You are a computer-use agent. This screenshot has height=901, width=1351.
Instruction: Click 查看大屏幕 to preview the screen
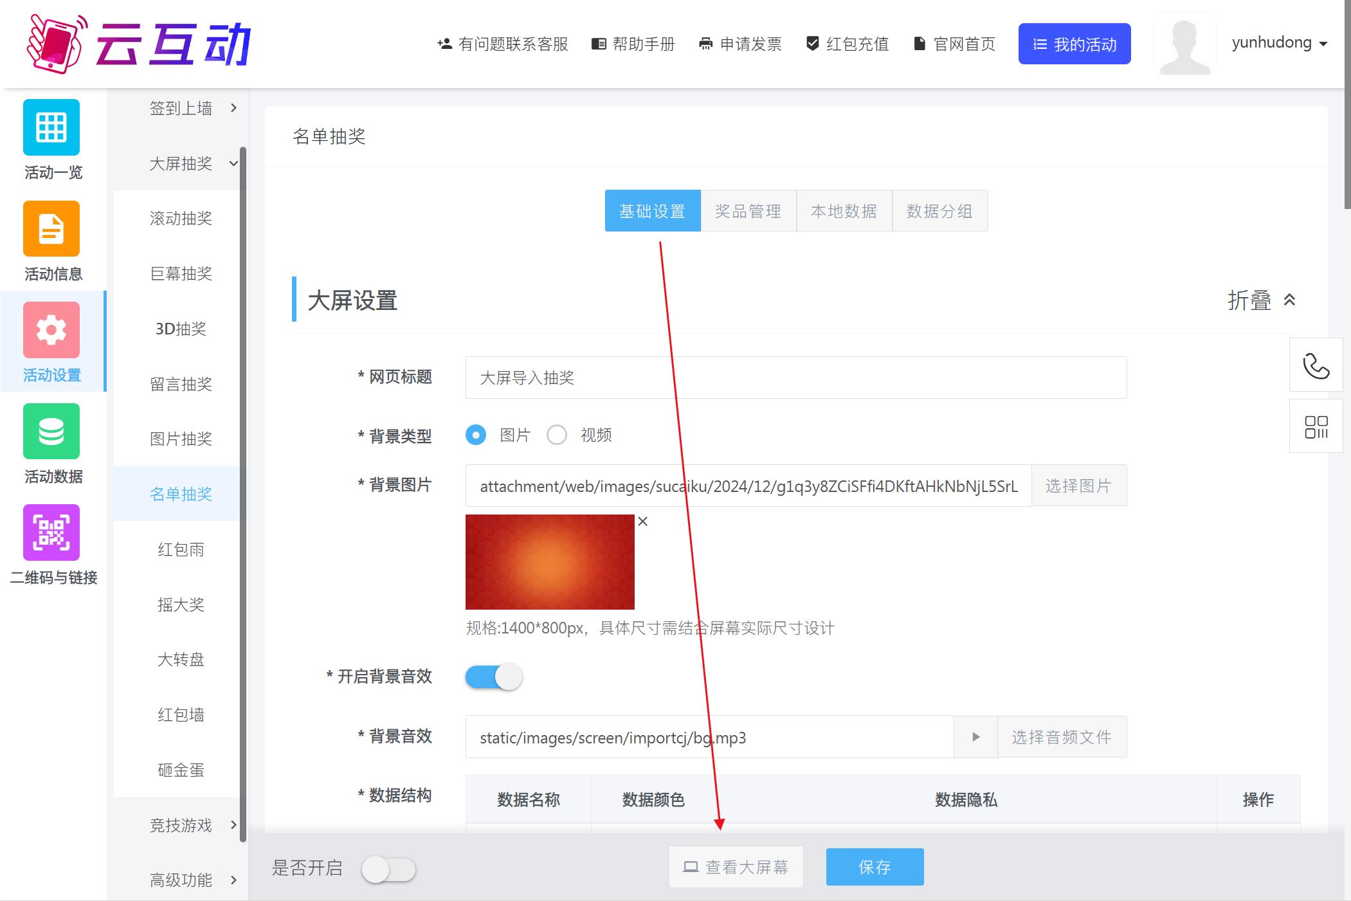point(736,867)
